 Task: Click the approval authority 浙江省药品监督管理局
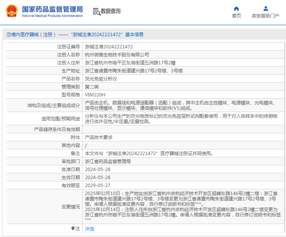[x=108, y=162]
